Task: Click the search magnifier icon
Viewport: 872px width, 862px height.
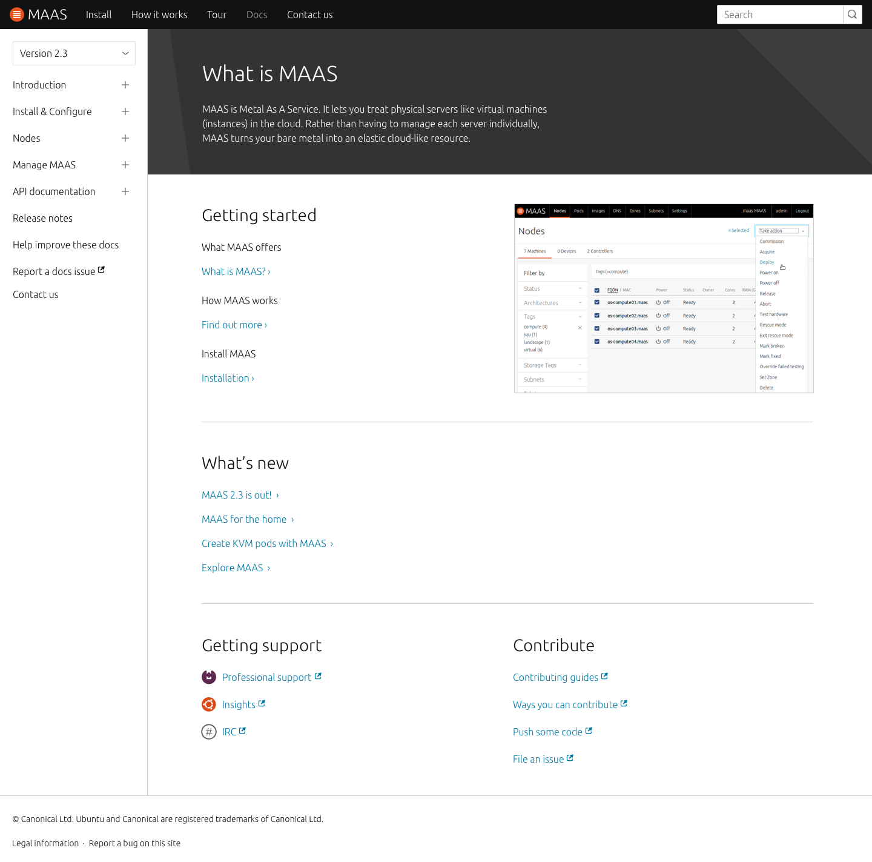Action: [853, 15]
